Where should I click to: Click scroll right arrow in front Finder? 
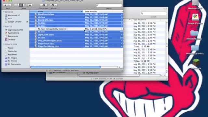(x=122, y=67)
